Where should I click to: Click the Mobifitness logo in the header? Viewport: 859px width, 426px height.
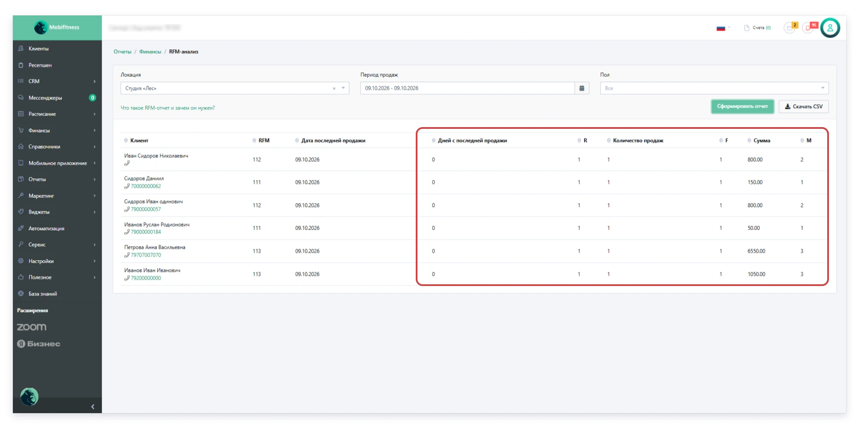(x=57, y=27)
